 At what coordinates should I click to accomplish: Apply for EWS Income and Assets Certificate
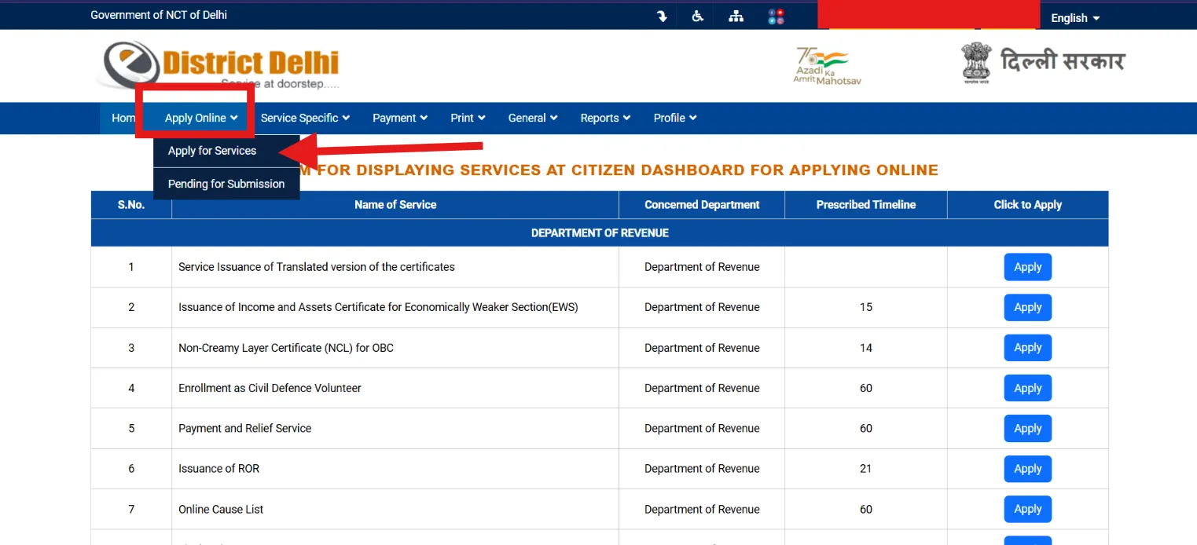coord(1027,307)
